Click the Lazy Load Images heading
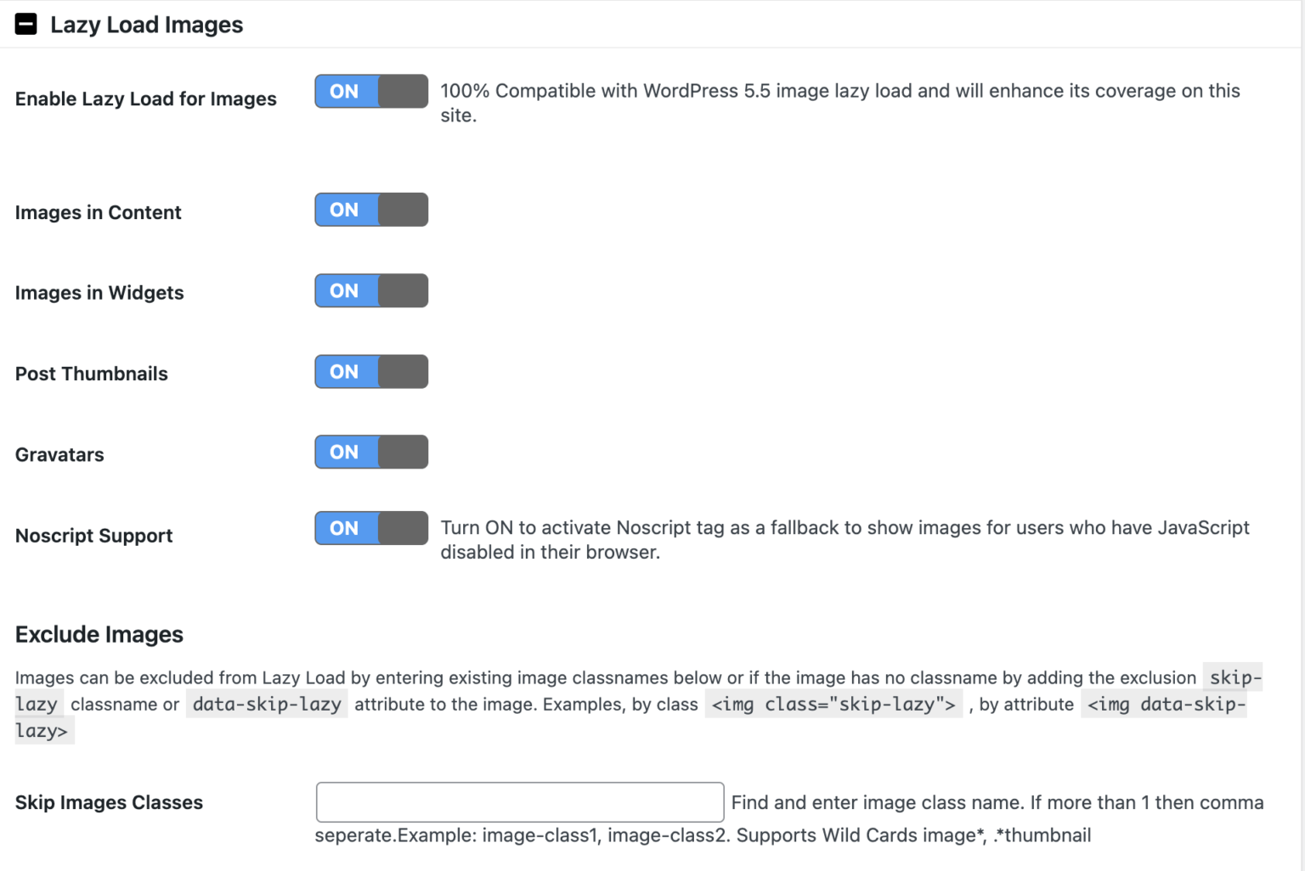 coord(146,24)
